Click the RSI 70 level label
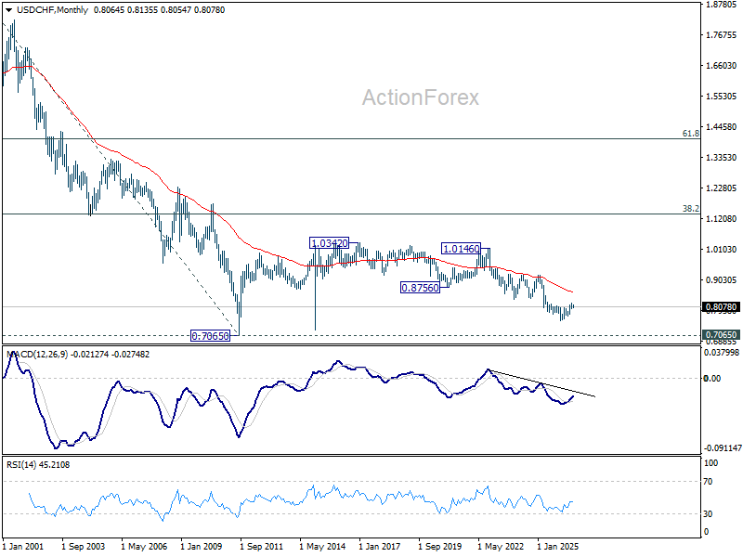743x557 pixels. point(708,482)
